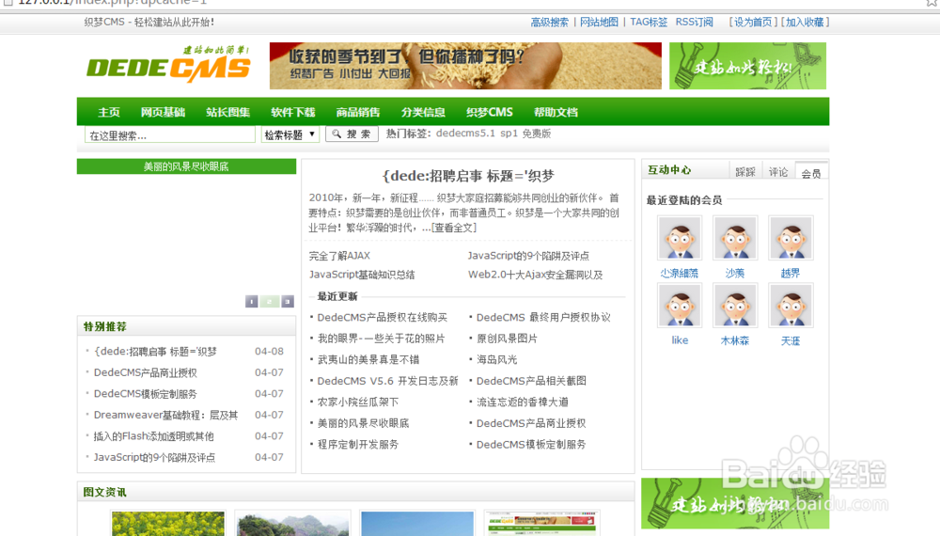The height and width of the screenshot is (536, 940).
Task: Open article 完全了解AJAX
Action: (339, 256)
